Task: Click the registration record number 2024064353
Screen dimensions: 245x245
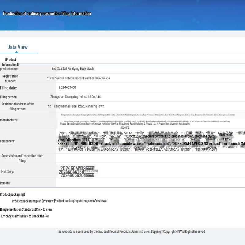Action: pos(78,78)
